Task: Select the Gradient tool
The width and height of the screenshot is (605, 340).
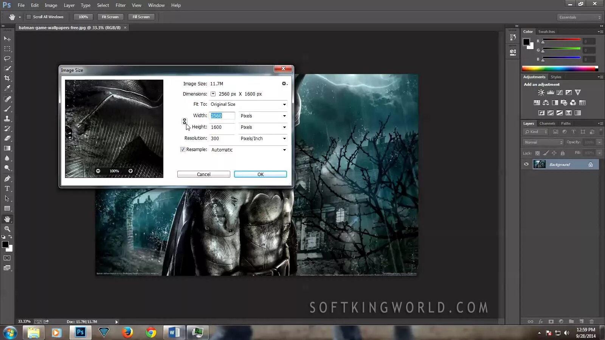Action: tap(7, 148)
